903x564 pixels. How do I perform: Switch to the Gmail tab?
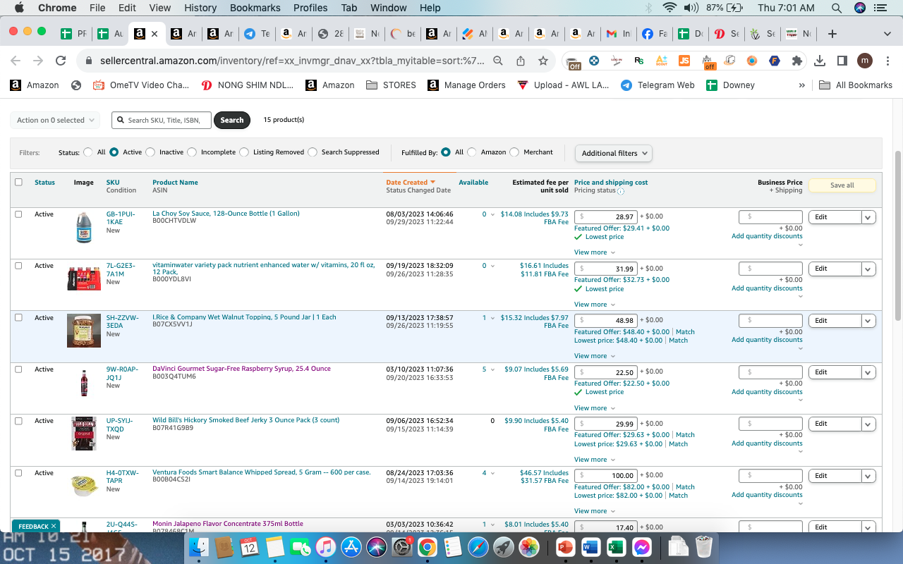pyautogui.click(x=619, y=34)
